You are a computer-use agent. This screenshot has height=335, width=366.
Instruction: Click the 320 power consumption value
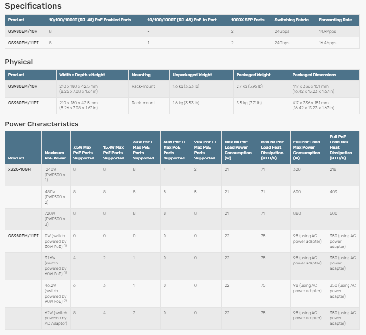(x=297, y=170)
